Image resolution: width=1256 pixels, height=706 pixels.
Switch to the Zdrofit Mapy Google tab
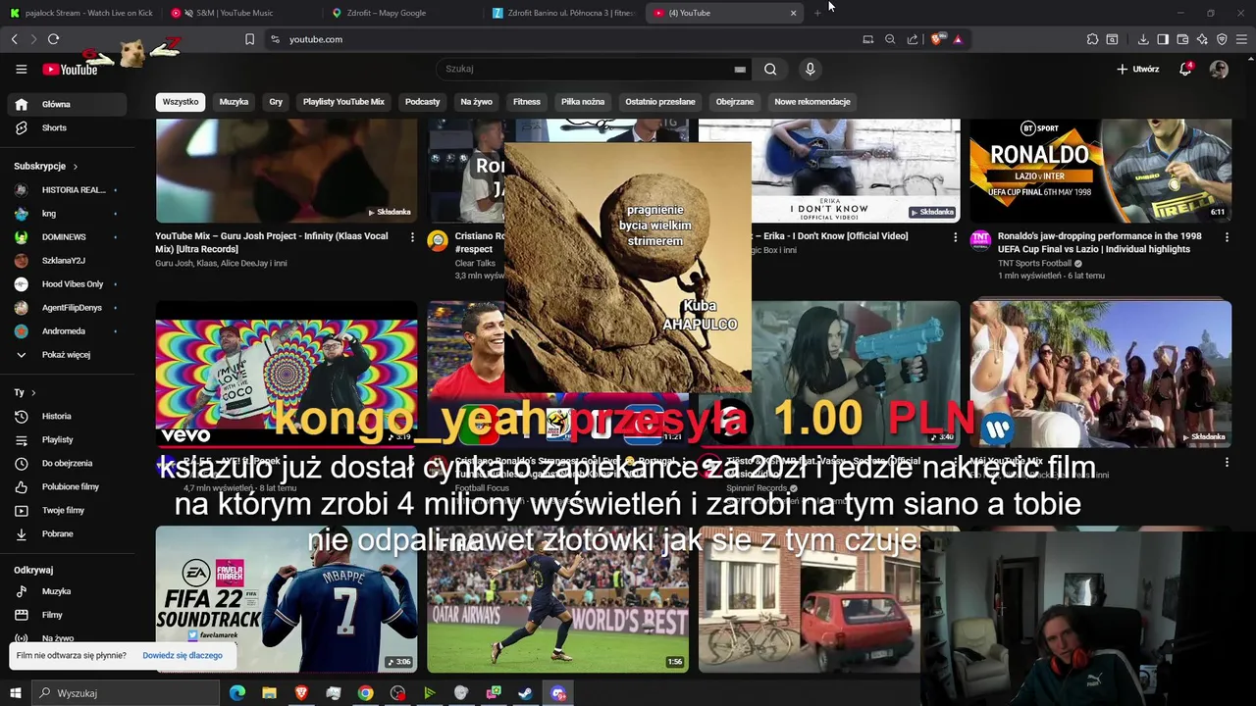[x=402, y=13]
